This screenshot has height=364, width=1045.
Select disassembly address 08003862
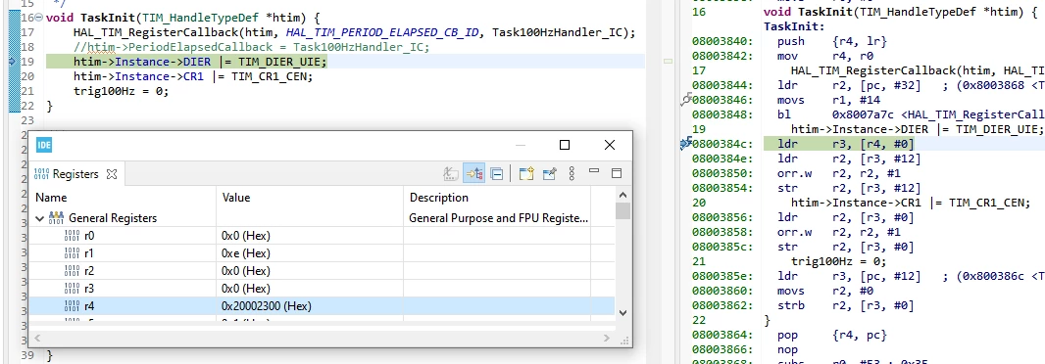[x=722, y=305]
